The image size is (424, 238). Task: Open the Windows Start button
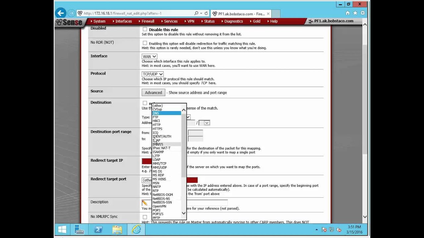tap(62, 229)
